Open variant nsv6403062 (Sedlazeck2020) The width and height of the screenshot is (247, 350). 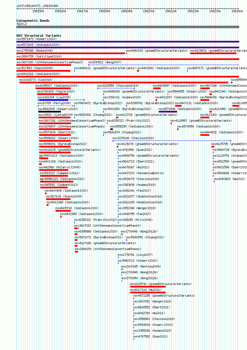pyautogui.click(x=158, y=68)
